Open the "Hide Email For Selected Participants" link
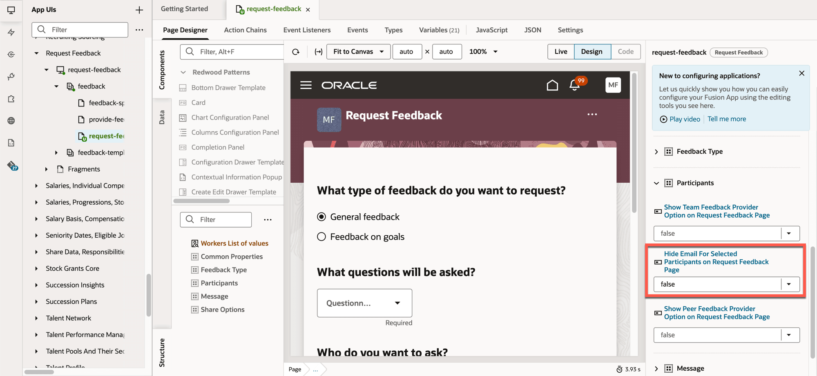 (716, 261)
